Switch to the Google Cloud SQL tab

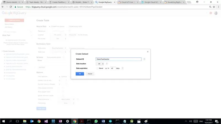[151, 2]
